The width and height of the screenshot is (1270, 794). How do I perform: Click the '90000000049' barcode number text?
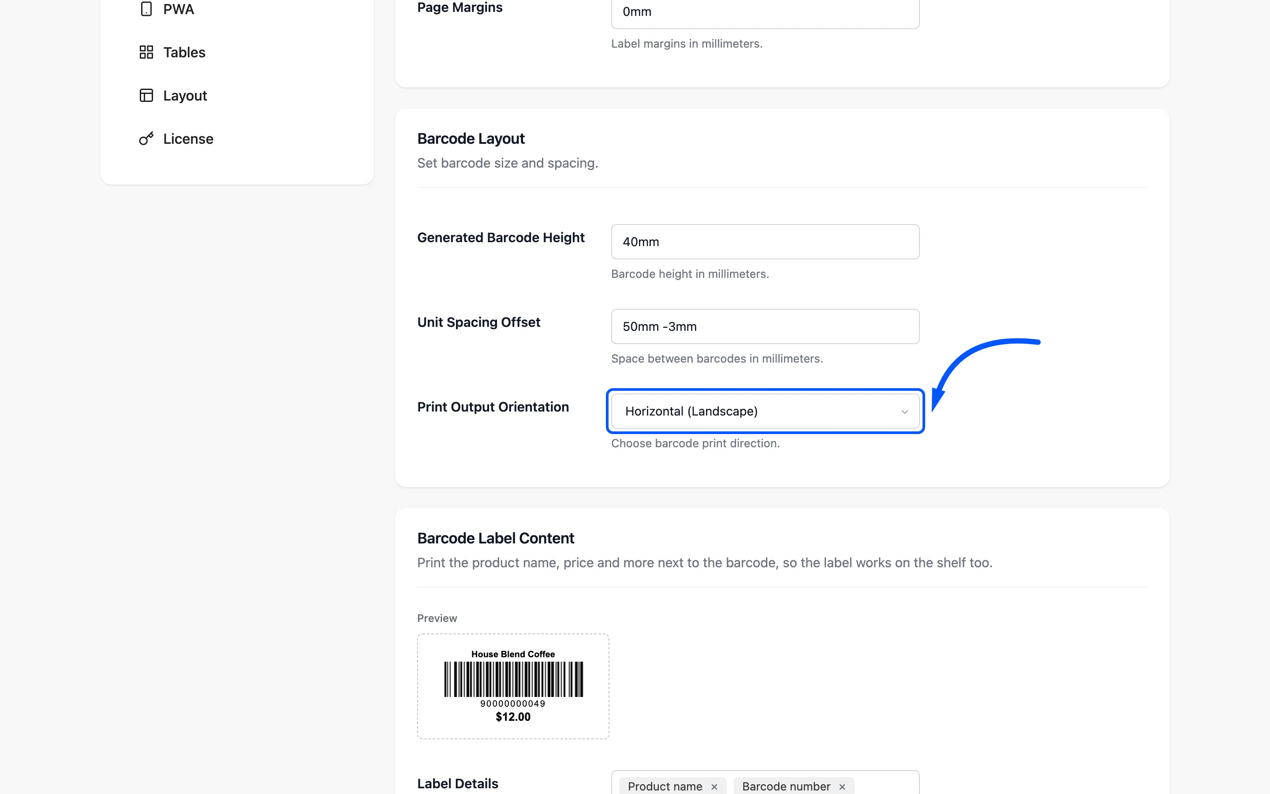click(x=513, y=703)
